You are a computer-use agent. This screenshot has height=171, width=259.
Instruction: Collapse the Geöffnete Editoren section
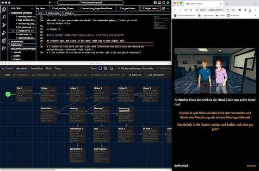[x=21, y=13]
